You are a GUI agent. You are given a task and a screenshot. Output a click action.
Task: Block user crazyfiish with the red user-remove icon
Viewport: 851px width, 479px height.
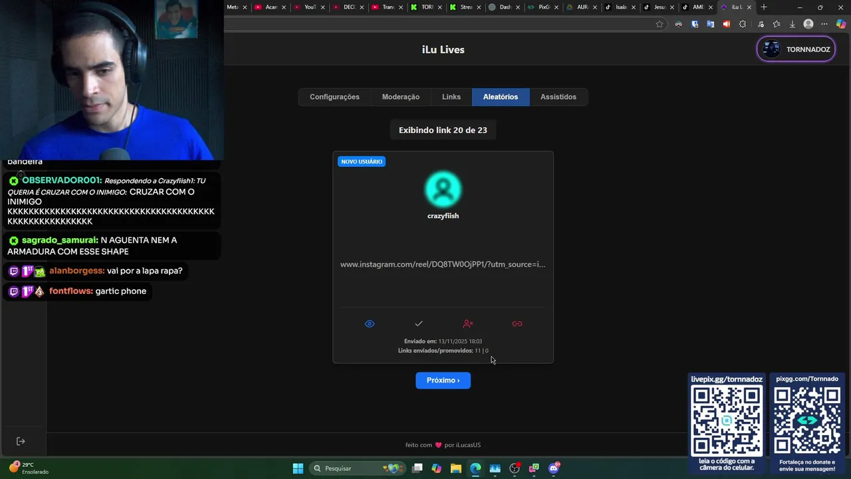click(x=468, y=324)
